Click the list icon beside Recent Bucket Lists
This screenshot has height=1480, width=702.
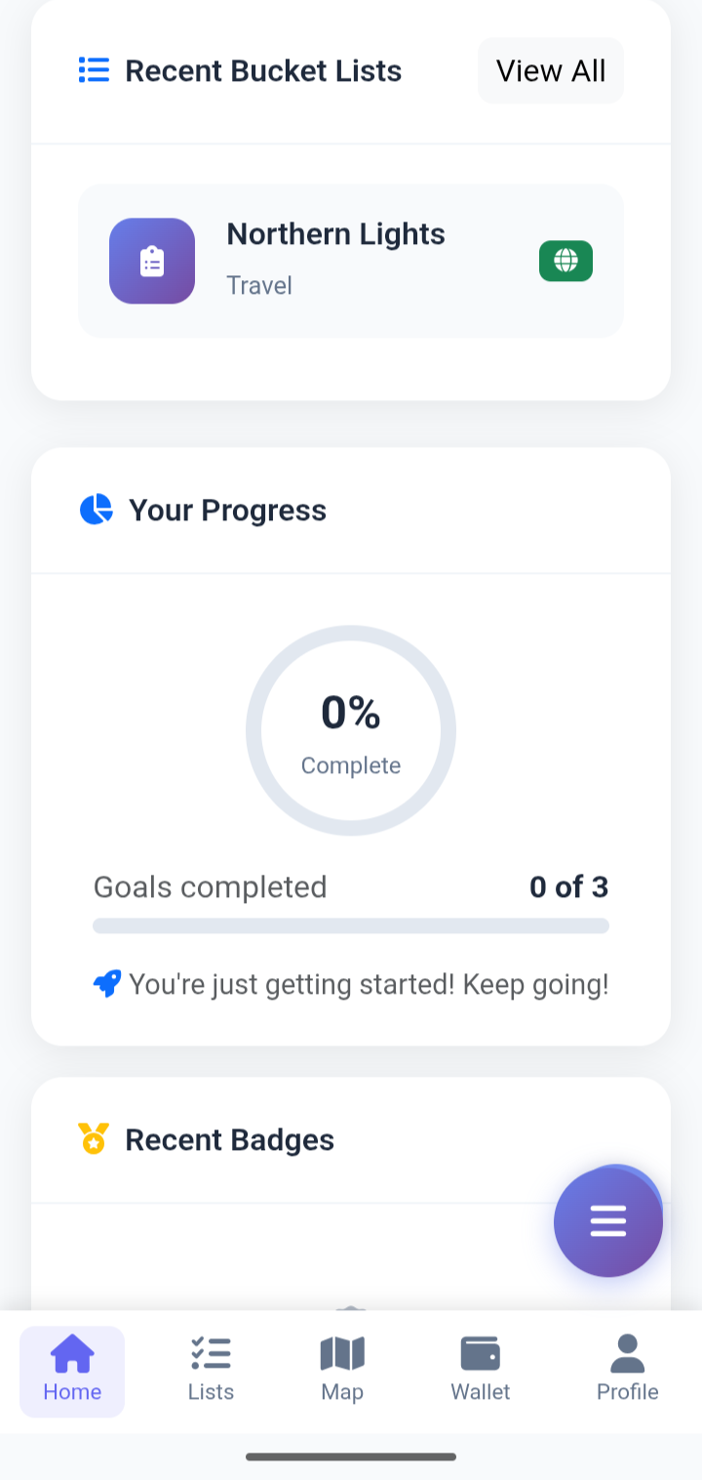pyautogui.click(x=93, y=70)
